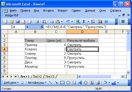Viewport: 132px width, 92px height.
Task: Expand the AutoSum functions dropdown arrow
Action: (88, 22)
